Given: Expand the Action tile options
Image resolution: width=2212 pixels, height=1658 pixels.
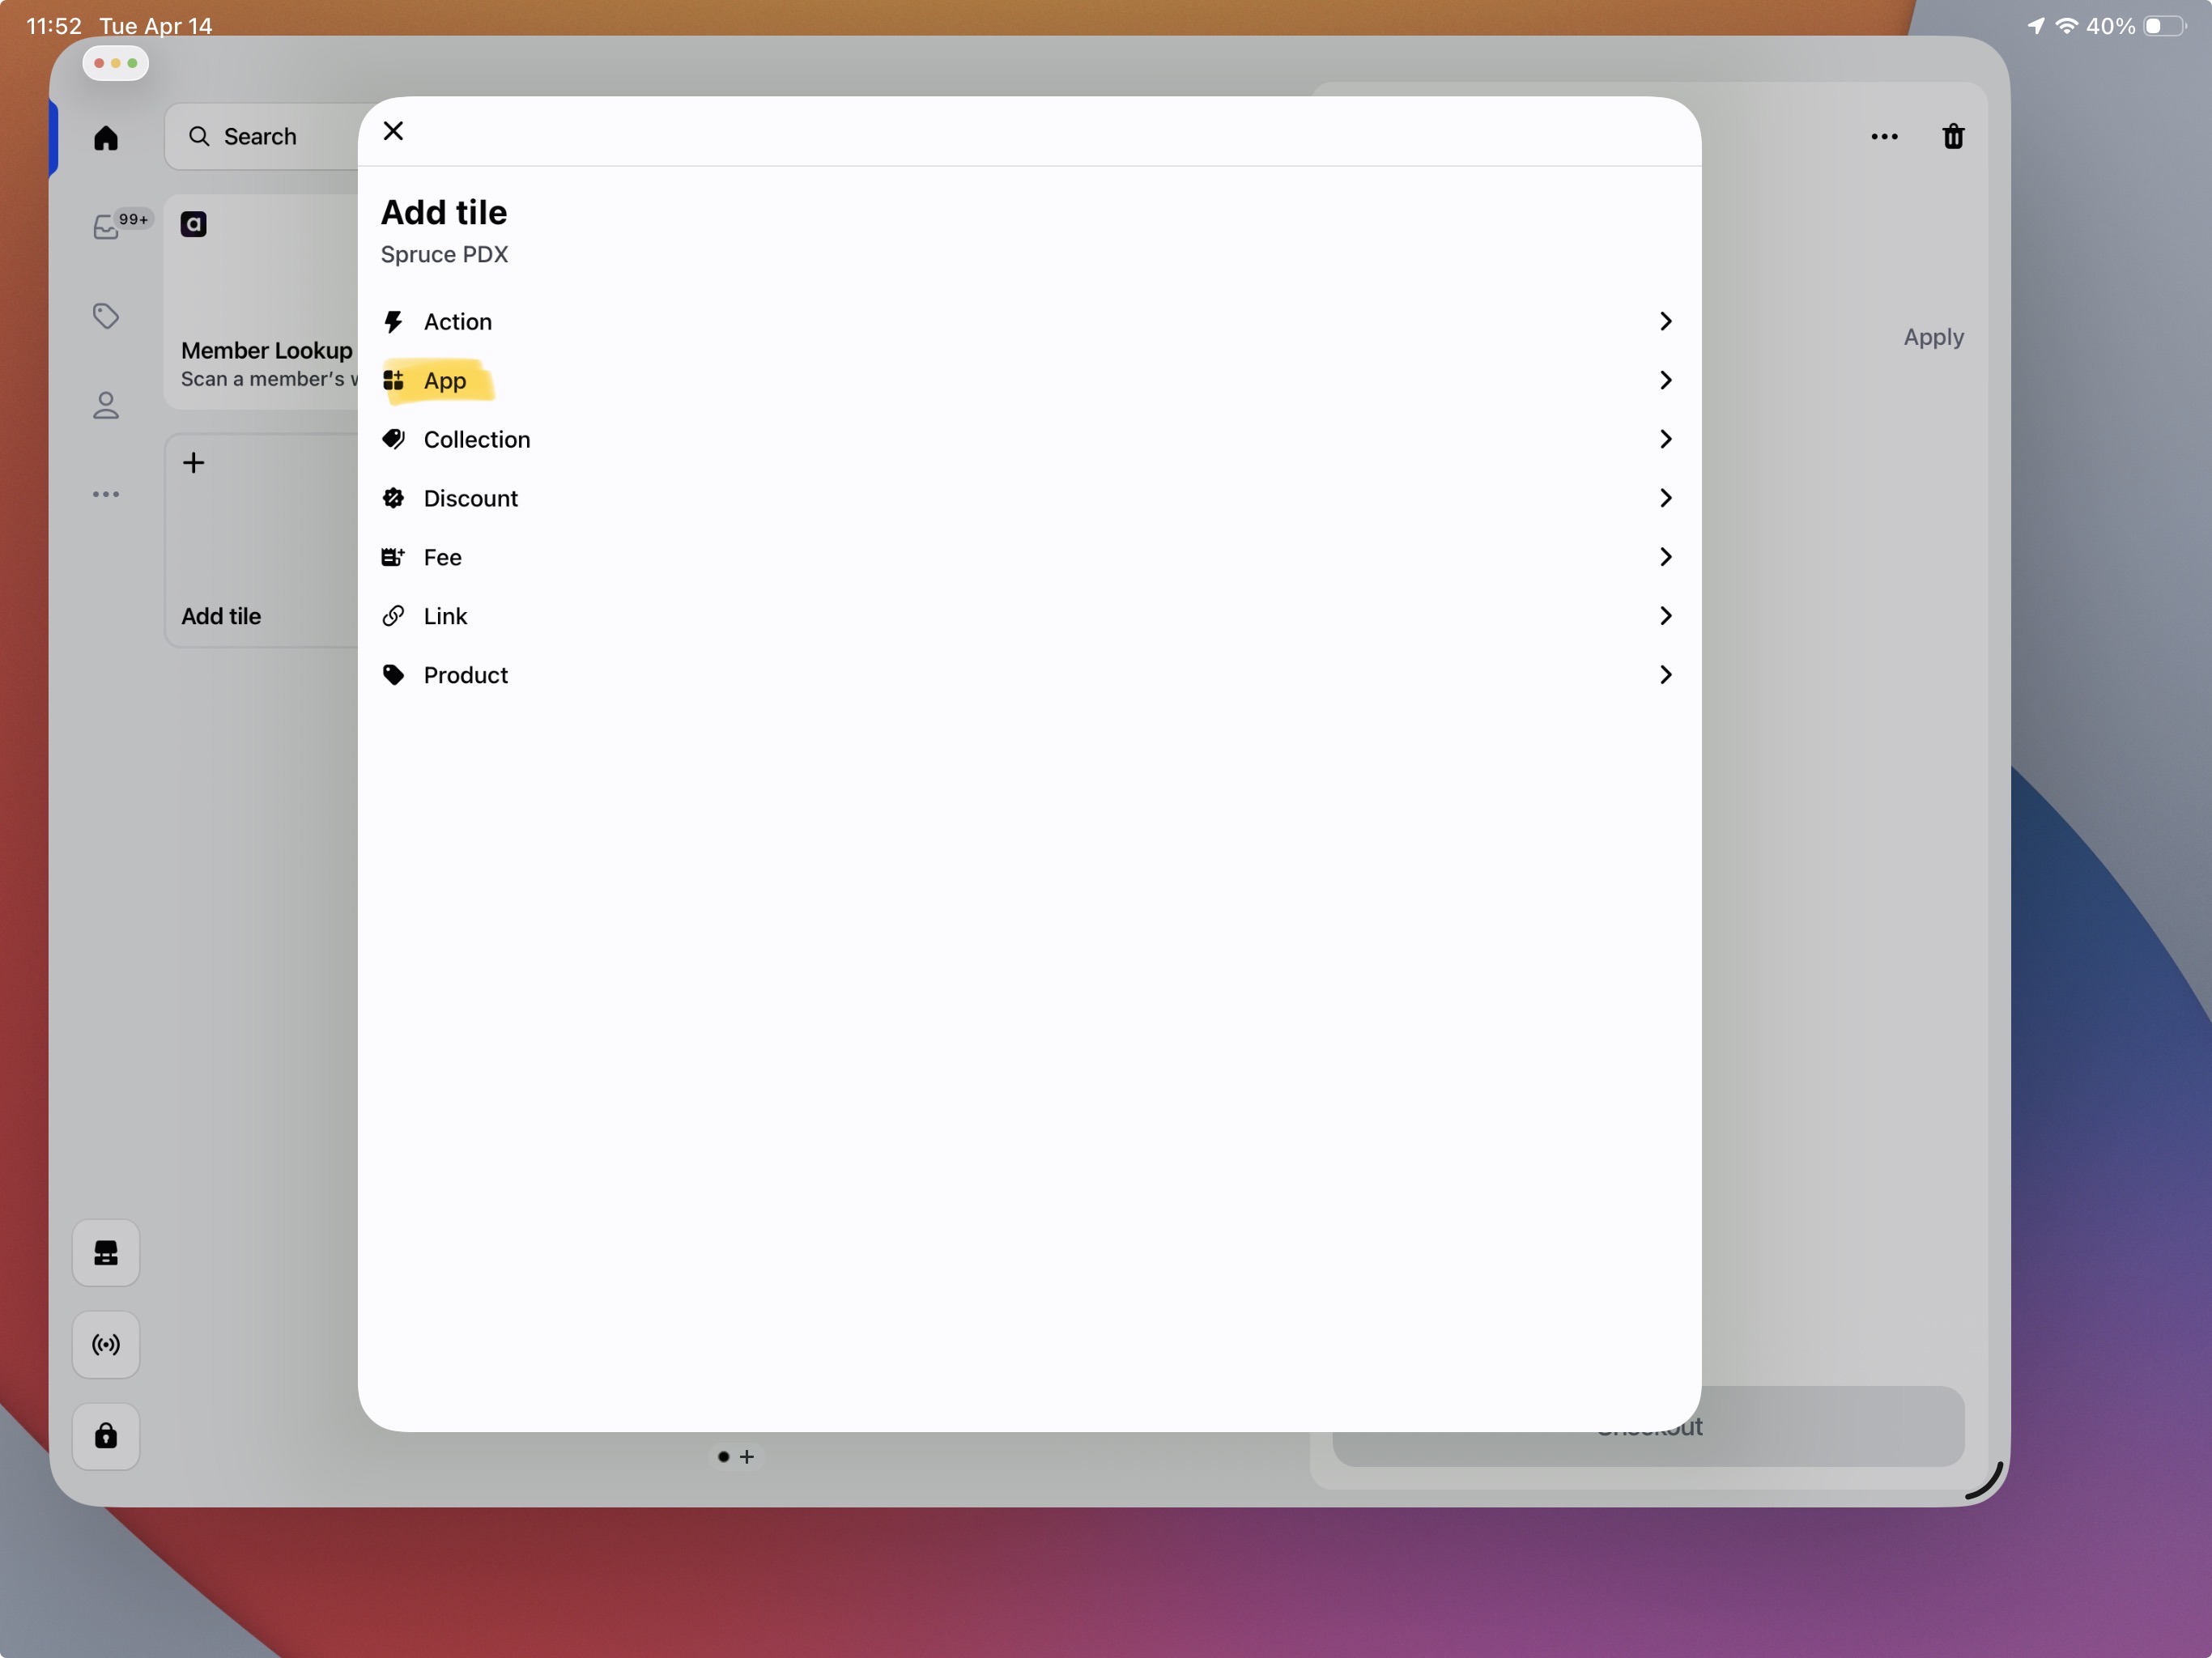Looking at the screenshot, I should click(1028, 321).
